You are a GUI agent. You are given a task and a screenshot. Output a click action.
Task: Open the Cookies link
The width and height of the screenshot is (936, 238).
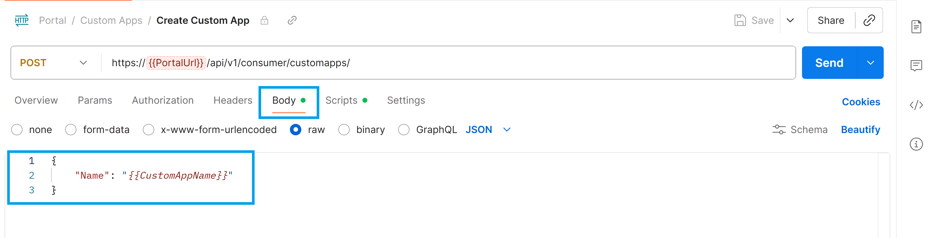coord(861,102)
